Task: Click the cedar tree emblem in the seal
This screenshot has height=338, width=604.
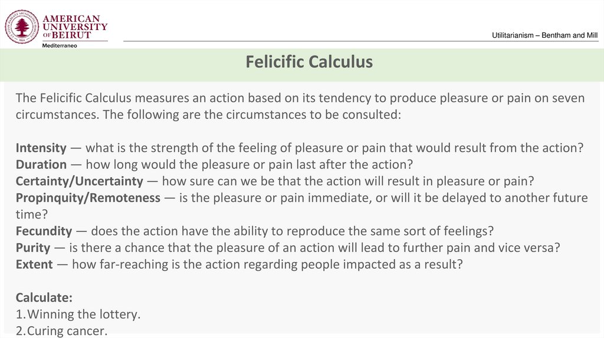Action: (22, 26)
